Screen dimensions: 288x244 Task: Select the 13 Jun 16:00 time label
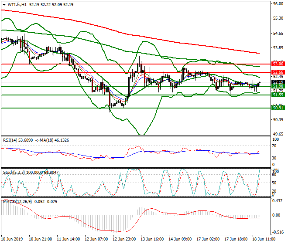(x=152, y=239)
